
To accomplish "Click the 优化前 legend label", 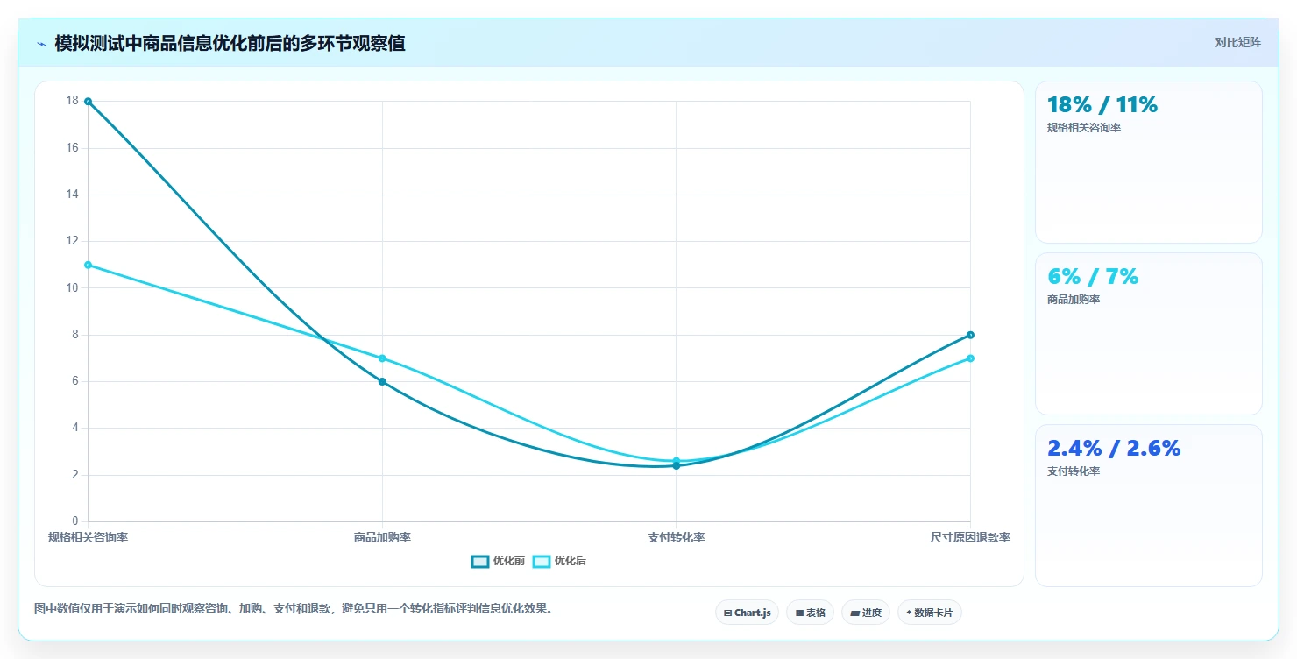I will click(508, 561).
